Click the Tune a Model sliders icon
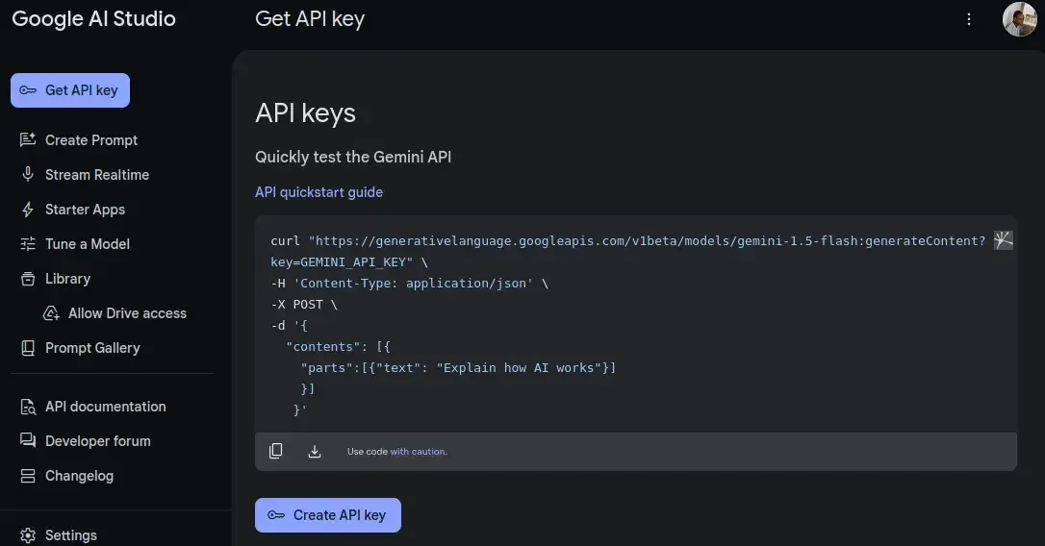Image resolution: width=1045 pixels, height=546 pixels. pos(28,244)
